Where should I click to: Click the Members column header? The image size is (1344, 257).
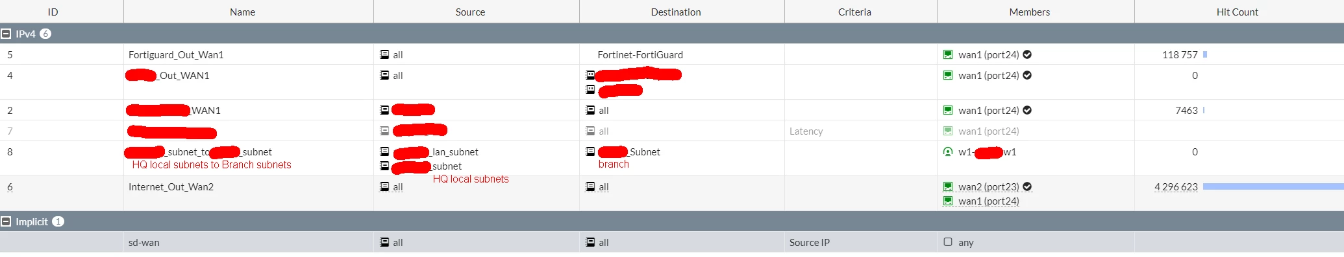coord(1029,12)
